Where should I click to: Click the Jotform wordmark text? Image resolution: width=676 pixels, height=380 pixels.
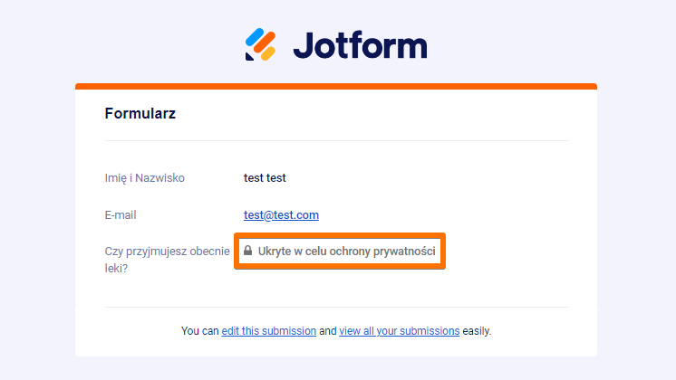click(360, 44)
